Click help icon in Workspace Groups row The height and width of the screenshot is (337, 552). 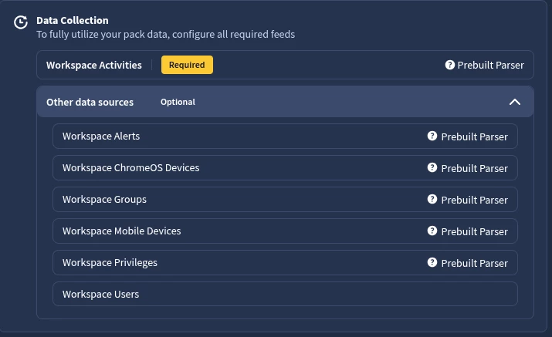(x=432, y=199)
